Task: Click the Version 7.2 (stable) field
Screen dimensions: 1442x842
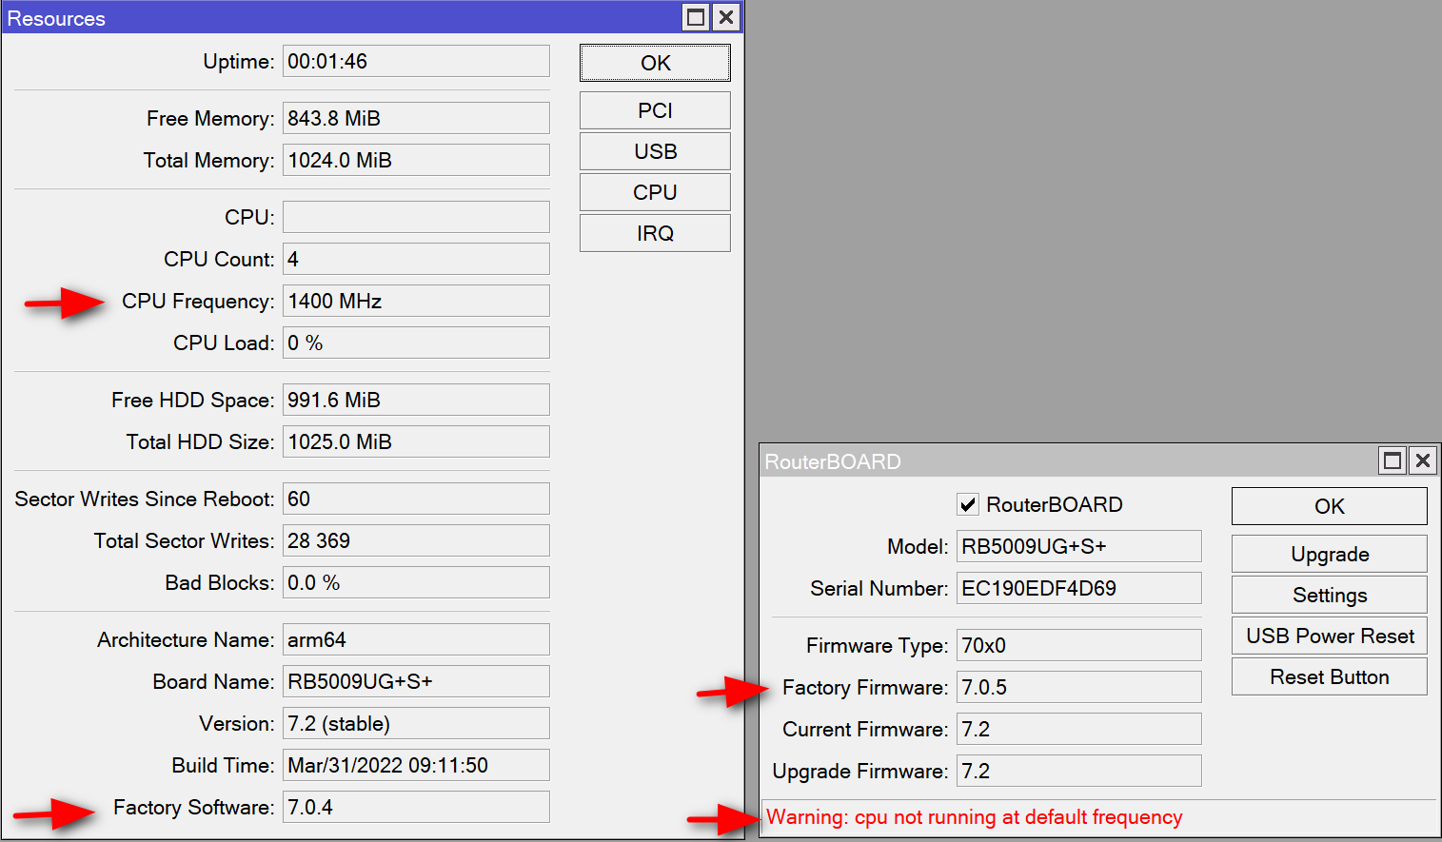Action: click(x=416, y=723)
